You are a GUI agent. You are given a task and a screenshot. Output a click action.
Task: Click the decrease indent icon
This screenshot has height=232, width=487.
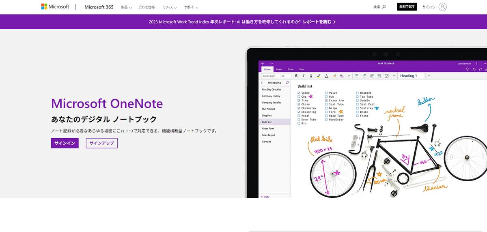[x=371, y=76]
